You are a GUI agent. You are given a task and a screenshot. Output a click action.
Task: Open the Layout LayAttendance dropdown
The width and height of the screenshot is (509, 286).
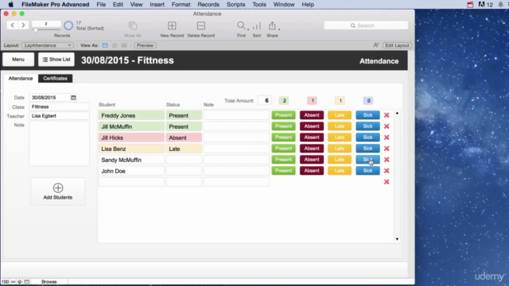tap(48, 45)
